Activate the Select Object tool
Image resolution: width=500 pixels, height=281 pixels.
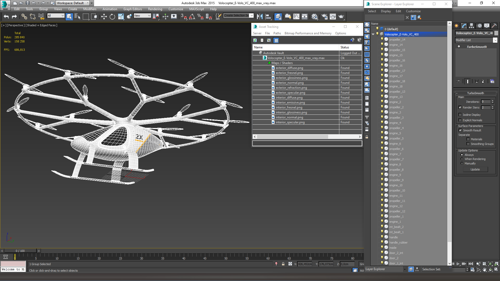pos(69,17)
